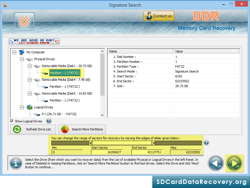Click the partition icon under Disk5
The height and width of the screenshot is (188, 250).
coord(45,101)
